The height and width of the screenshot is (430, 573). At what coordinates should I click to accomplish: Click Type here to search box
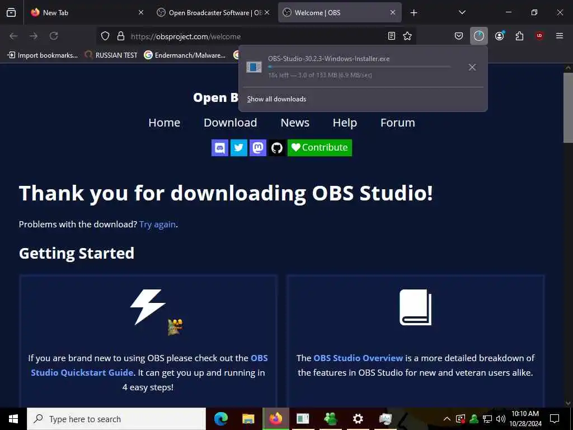point(116,419)
